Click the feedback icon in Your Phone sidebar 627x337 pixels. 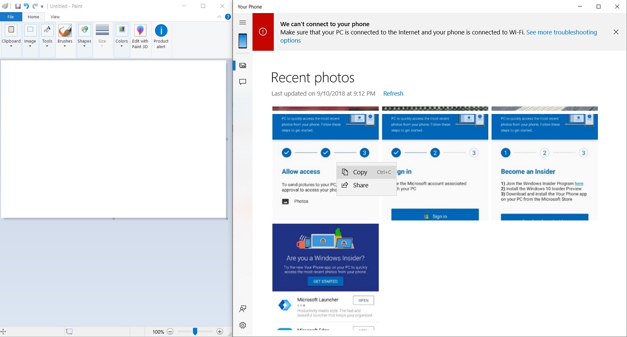pos(242,308)
